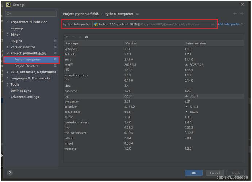This screenshot has width=252, height=182.
Task: Select the pip package row
Action: coord(154,96)
